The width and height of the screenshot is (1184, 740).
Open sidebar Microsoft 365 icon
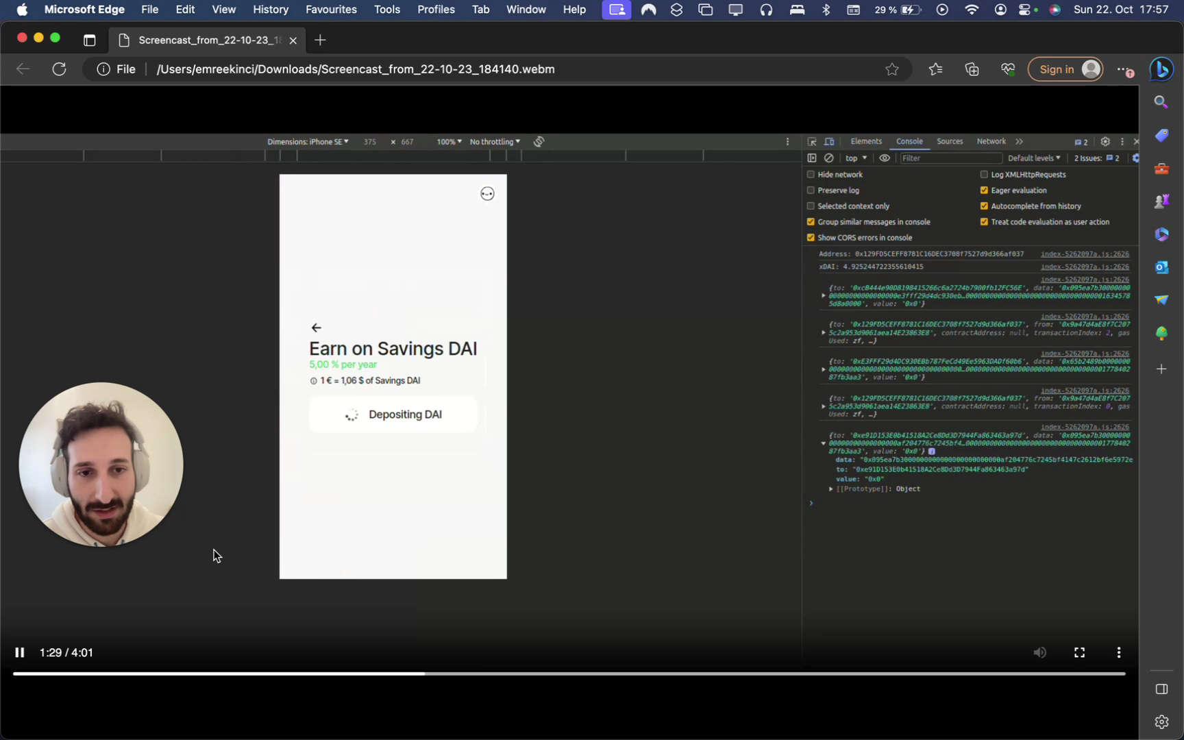pos(1161,234)
